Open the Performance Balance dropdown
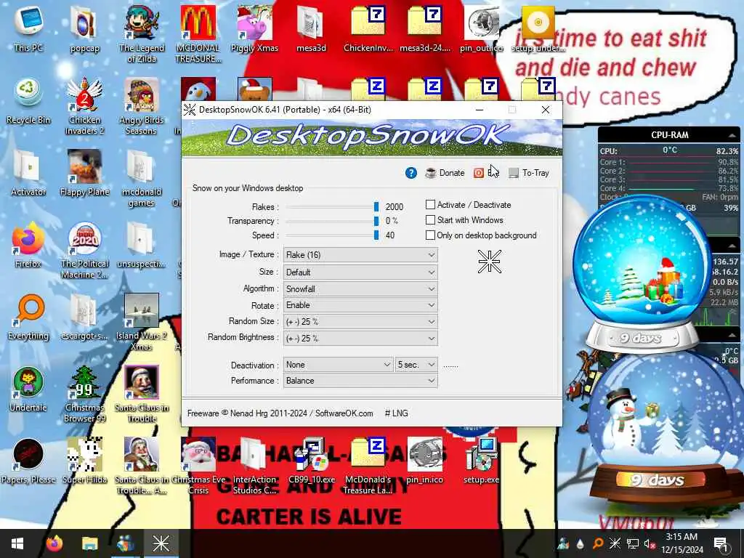744x558 pixels. pos(360,381)
